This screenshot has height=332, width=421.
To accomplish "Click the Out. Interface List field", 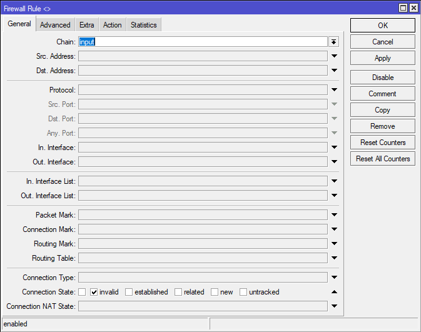I will [203, 196].
